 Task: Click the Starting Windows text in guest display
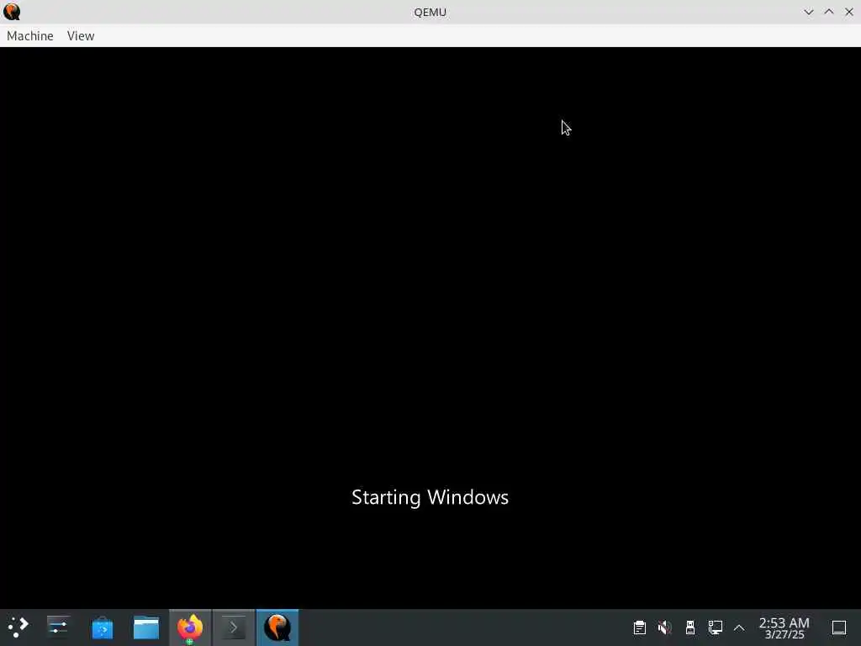(x=430, y=497)
